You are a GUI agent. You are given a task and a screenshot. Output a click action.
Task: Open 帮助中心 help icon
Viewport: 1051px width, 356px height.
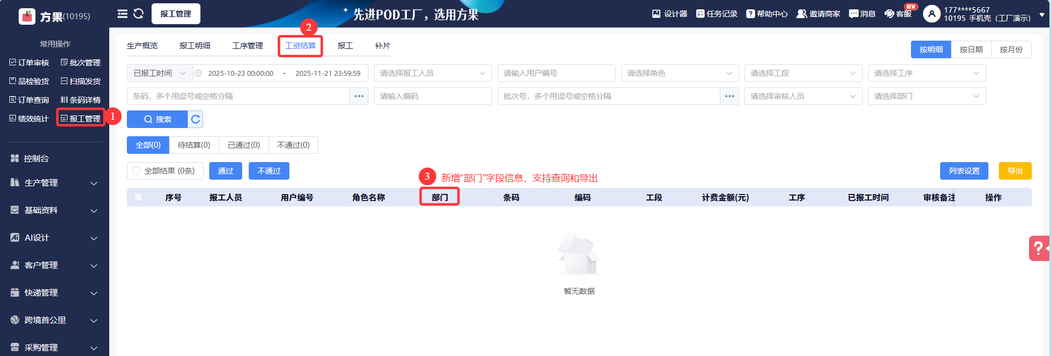(x=767, y=14)
